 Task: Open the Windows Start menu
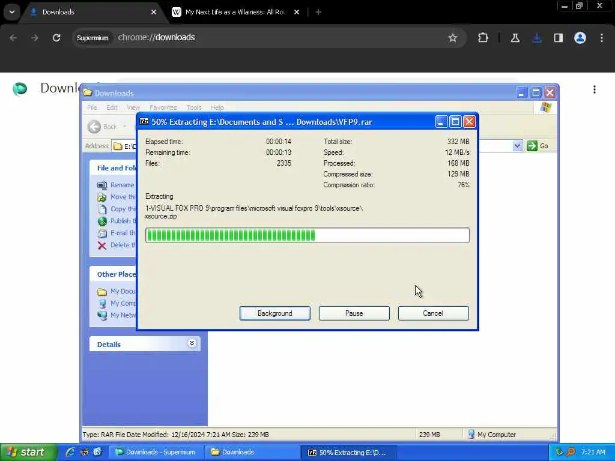29,452
